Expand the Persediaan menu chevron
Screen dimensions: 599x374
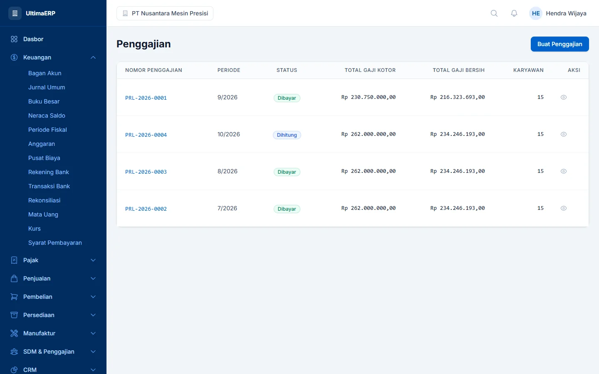93,315
